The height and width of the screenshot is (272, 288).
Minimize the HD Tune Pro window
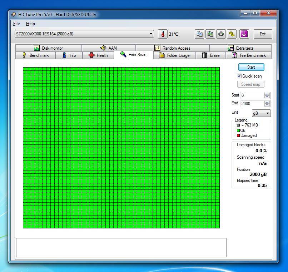245,13
